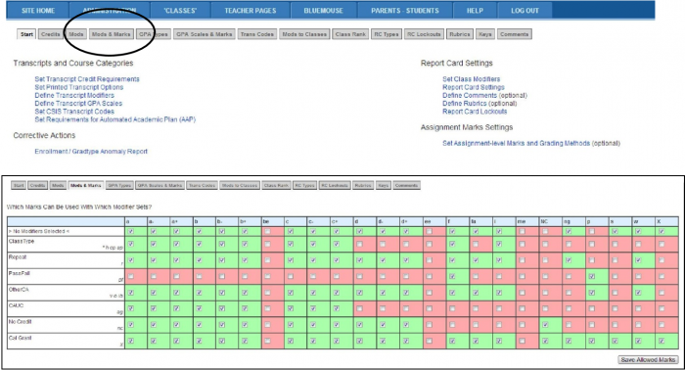Follow the Set Printed Transcript Options link
This screenshot has width=685, height=370.
pyautogui.click(x=79, y=87)
